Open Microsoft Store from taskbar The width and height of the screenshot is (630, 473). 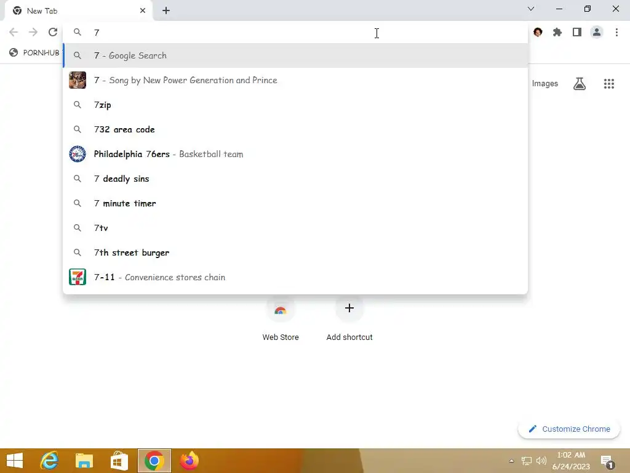tap(119, 461)
